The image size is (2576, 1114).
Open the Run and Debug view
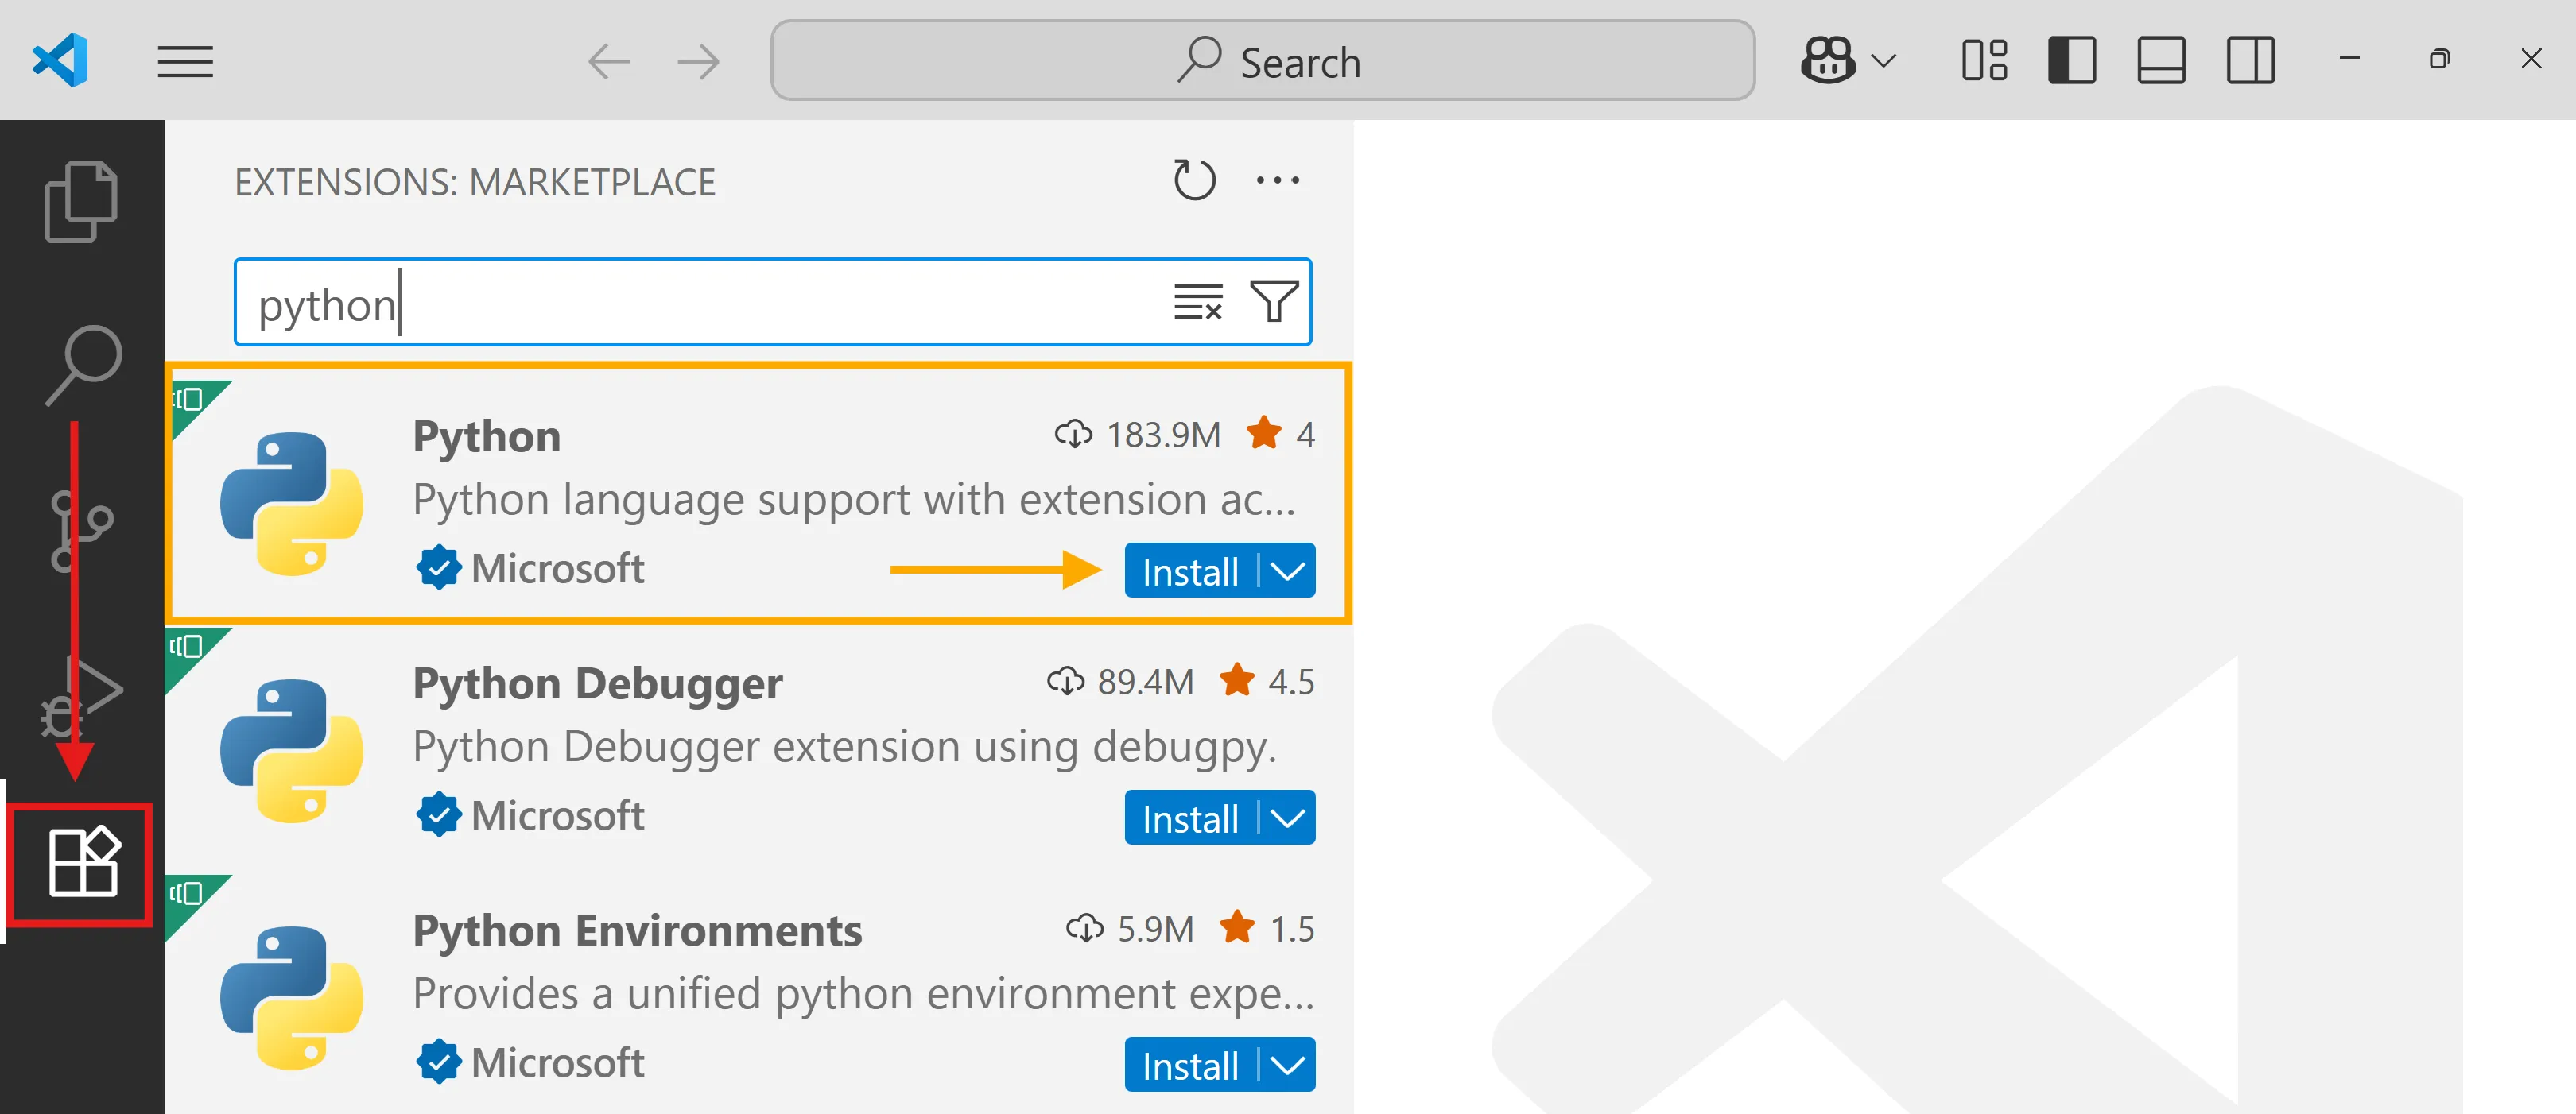tap(81, 695)
